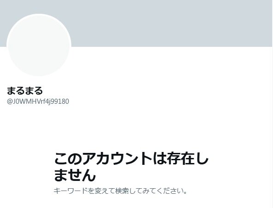Screen dimensions: 274x208
Task: Click the first まる of the display name
Action: click(x=16, y=90)
